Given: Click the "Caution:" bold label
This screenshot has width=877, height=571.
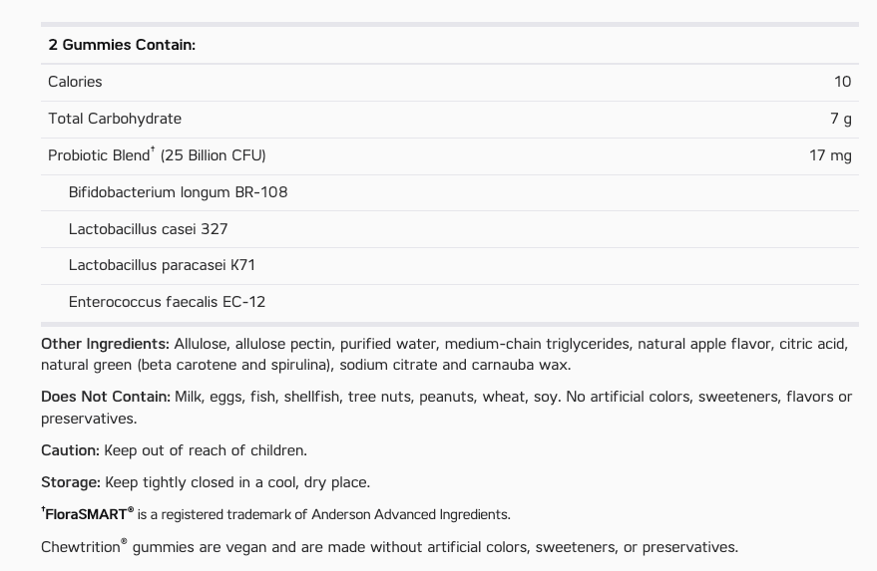Looking at the screenshot, I should (70, 450).
